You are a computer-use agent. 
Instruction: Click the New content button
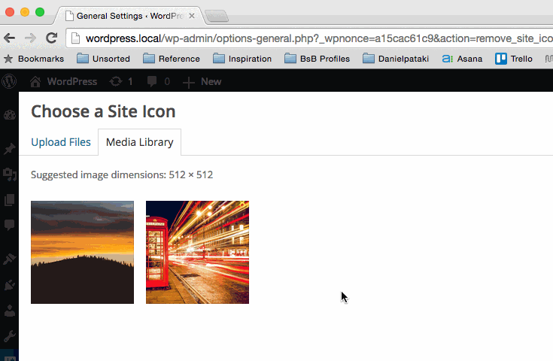click(x=202, y=81)
